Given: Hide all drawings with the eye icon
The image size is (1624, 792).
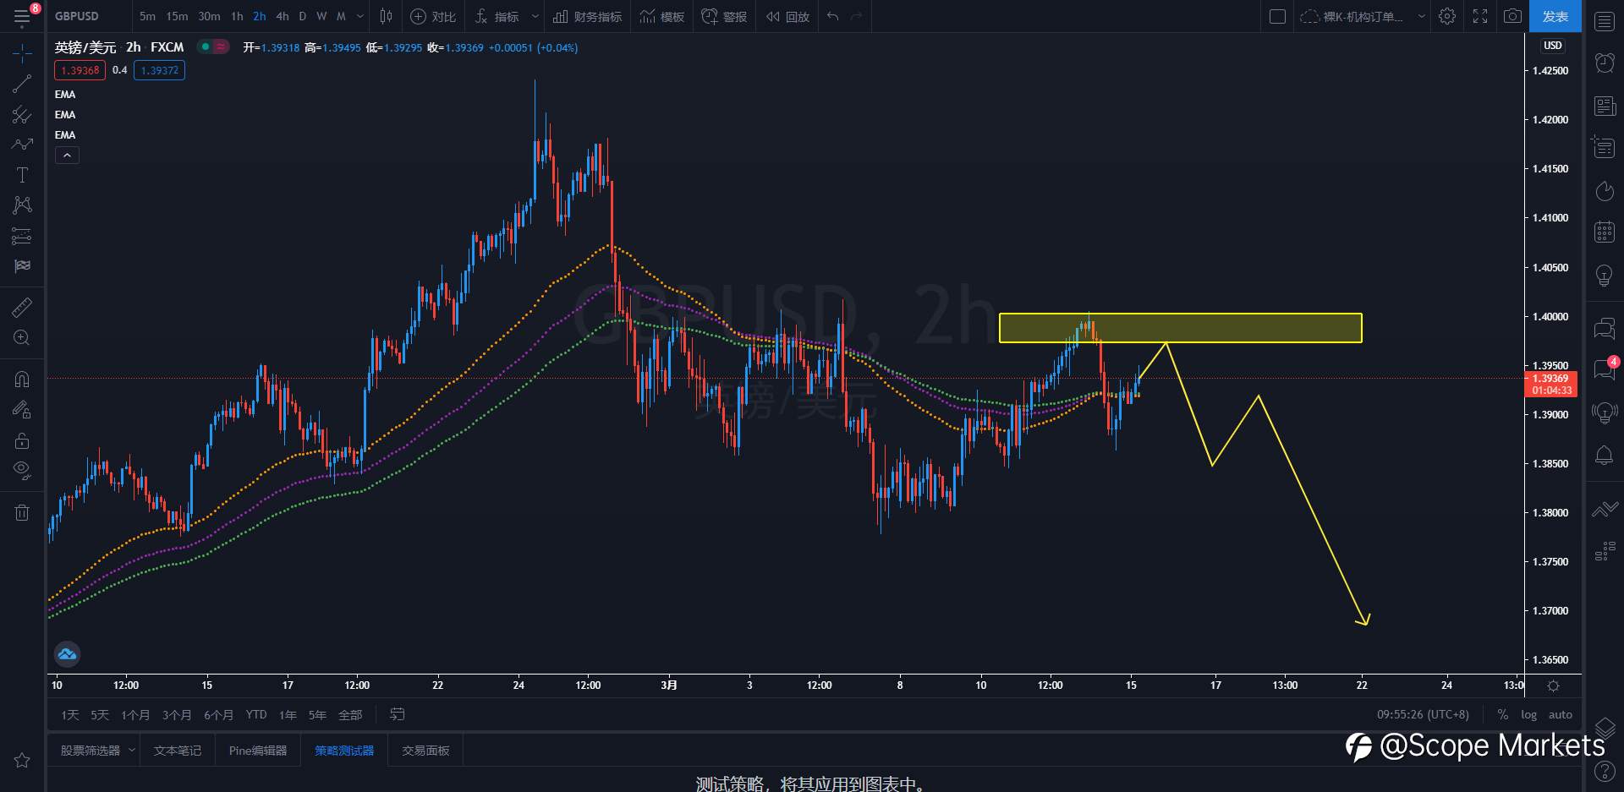Looking at the screenshot, I should coord(23,470).
